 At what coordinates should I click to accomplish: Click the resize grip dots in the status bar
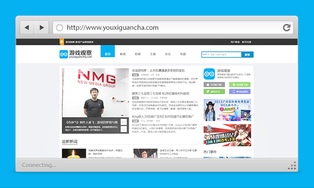coord(292,166)
